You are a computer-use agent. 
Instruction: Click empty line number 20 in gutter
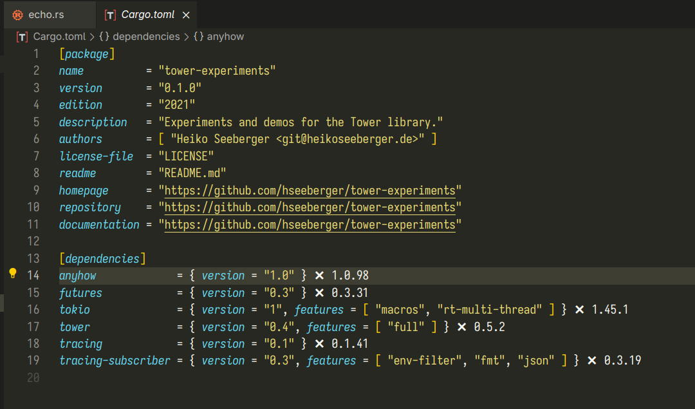pyautogui.click(x=33, y=377)
